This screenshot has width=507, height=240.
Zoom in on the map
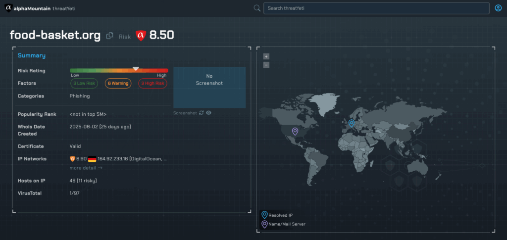pyautogui.click(x=266, y=56)
